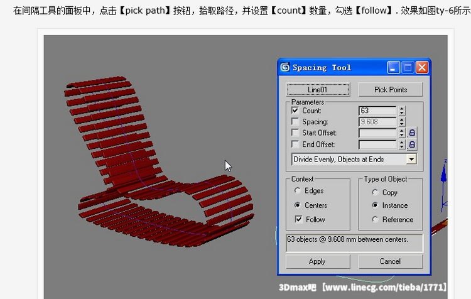Click the Pick Points button
This screenshot has height=299, width=471.
(x=391, y=90)
